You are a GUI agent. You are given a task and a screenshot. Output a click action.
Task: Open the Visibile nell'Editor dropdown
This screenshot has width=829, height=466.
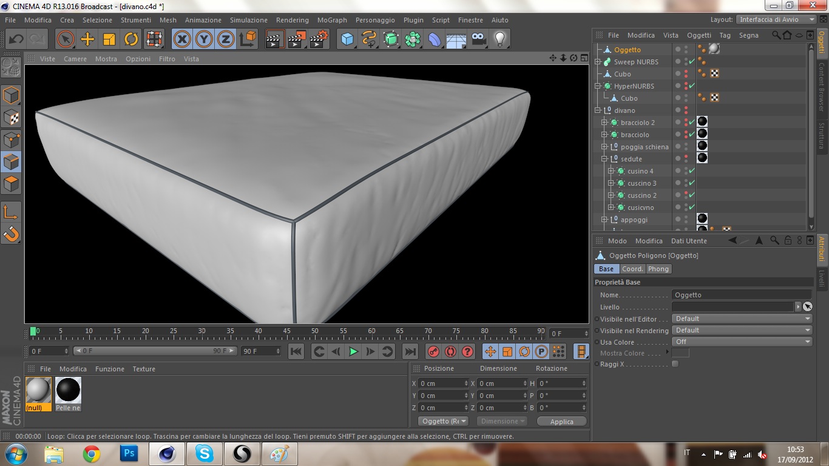742,319
